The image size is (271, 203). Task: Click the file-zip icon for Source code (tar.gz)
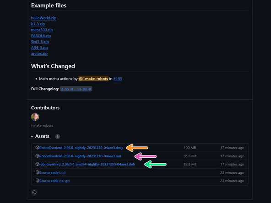(37, 181)
